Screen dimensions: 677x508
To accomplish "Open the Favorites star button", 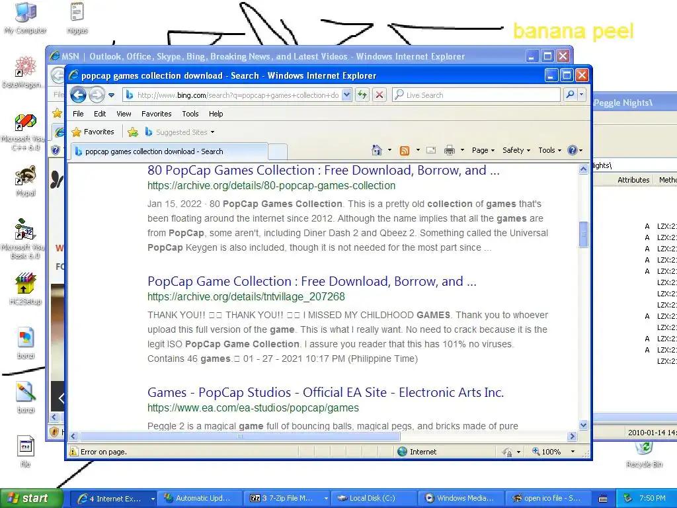I will 93,132.
